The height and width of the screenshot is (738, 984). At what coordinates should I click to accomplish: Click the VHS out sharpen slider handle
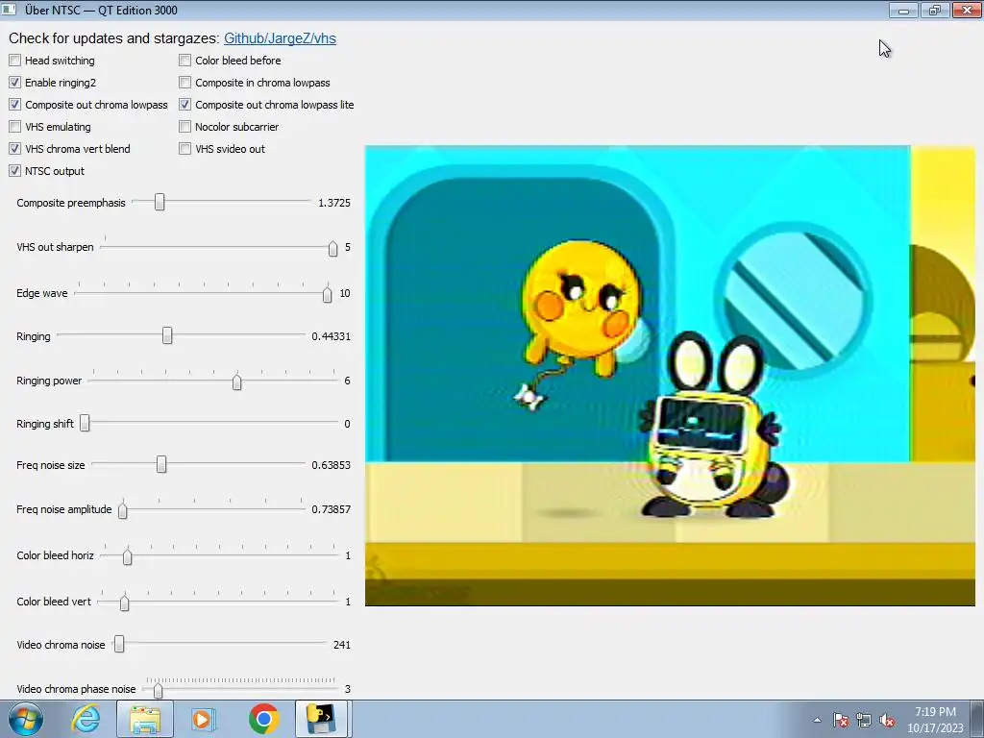pos(332,249)
